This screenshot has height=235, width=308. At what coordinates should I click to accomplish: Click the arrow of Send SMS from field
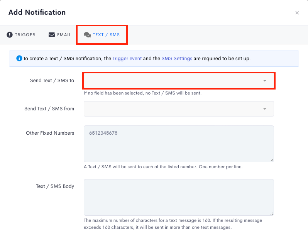coord(265,109)
